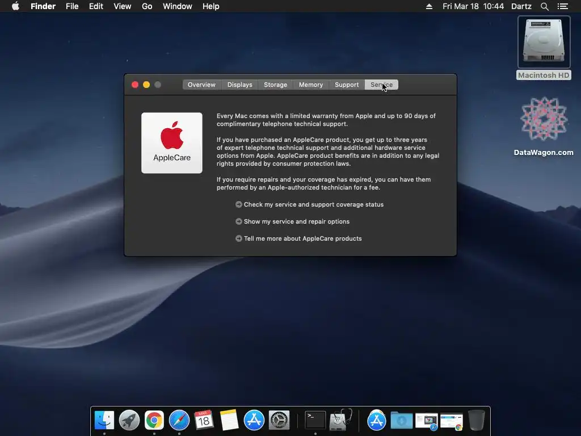The height and width of the screenshot is (436, 581).
Task: Open Downloads folder in Dock
Action: (x=402, y=421)
